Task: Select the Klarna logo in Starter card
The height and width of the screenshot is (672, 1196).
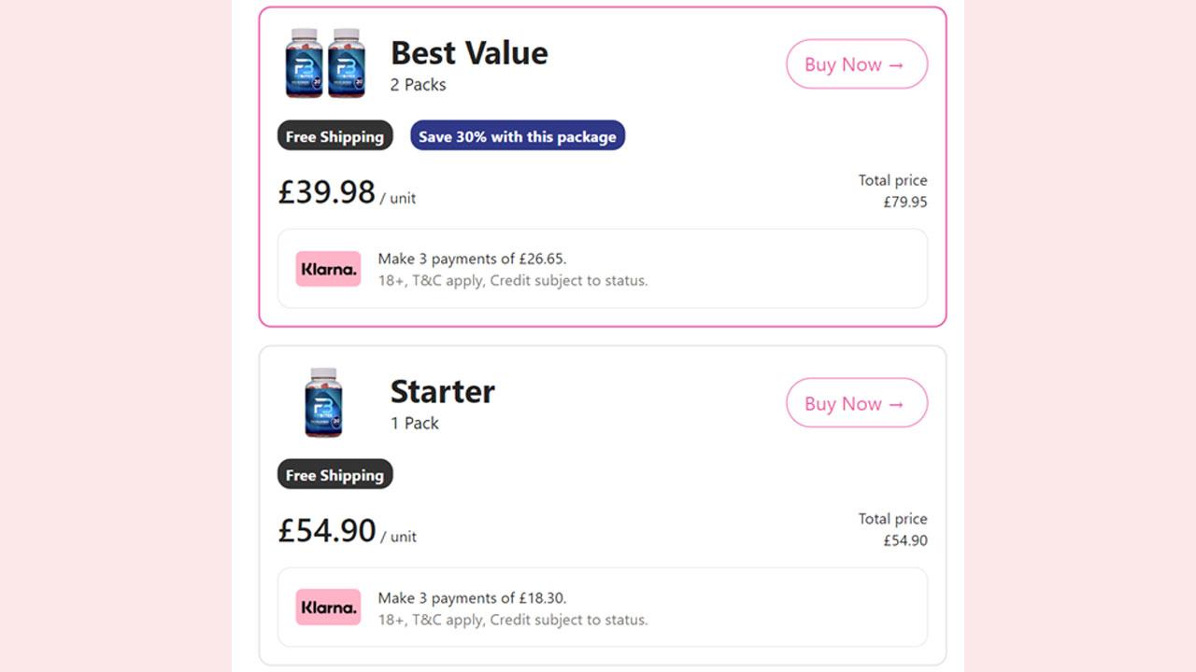Action: click(x=328, y=608)
